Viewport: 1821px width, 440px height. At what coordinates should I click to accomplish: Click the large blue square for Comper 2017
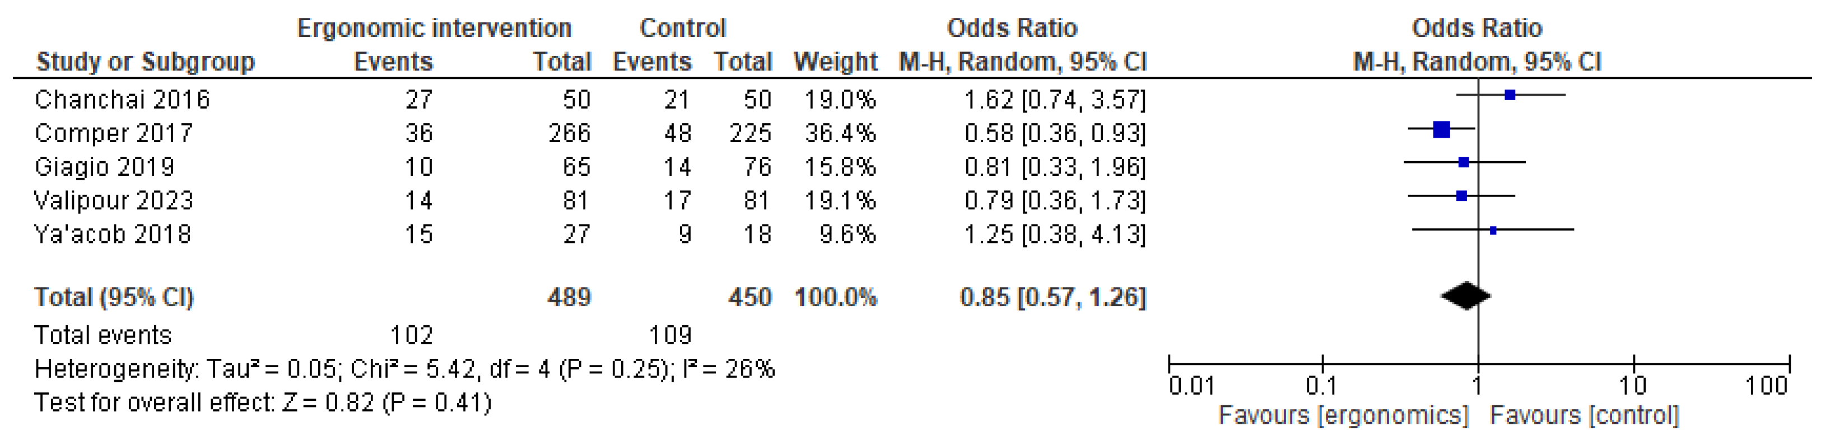tap(1442, 129)
